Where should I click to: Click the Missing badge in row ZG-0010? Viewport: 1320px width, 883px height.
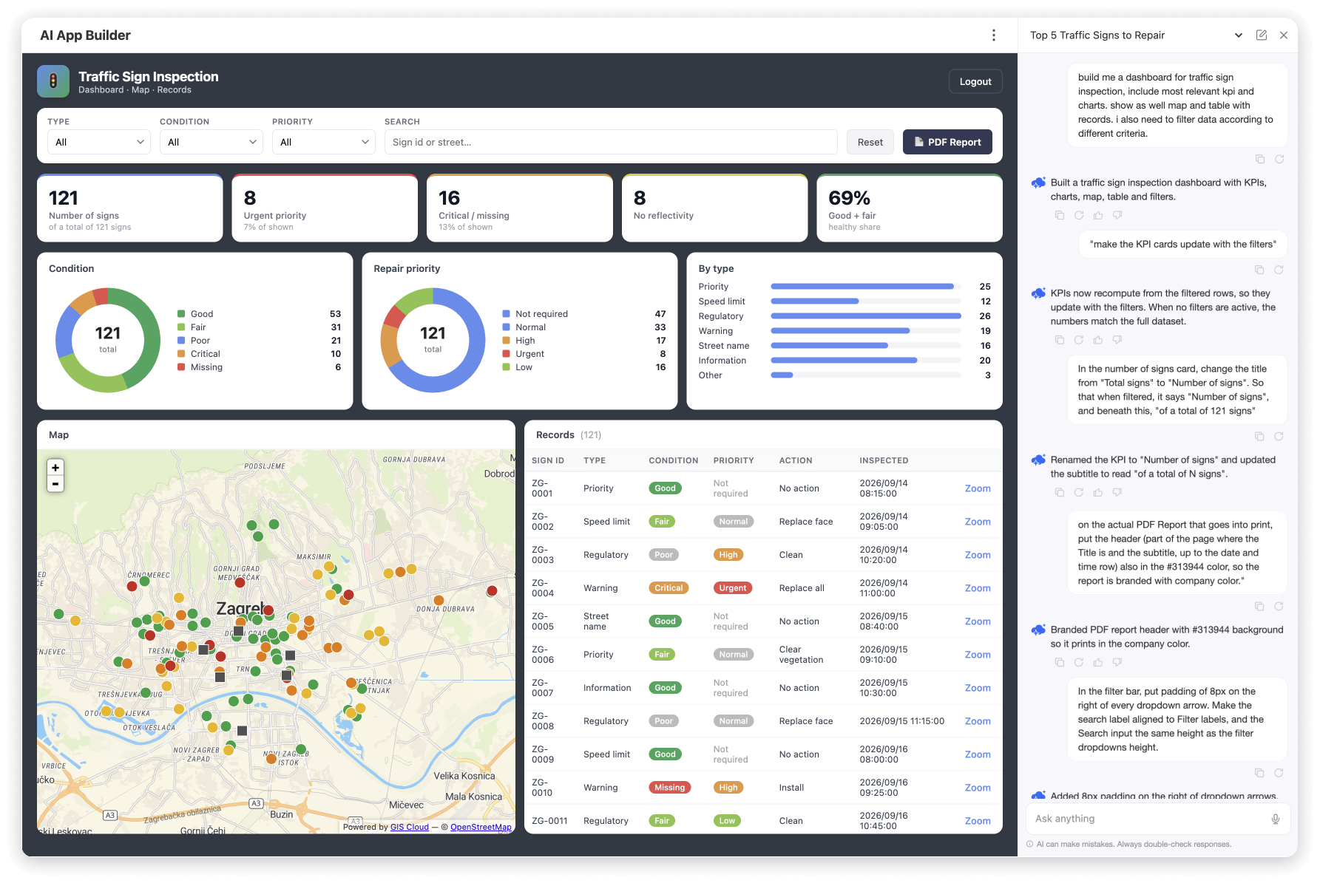(669, 788)
